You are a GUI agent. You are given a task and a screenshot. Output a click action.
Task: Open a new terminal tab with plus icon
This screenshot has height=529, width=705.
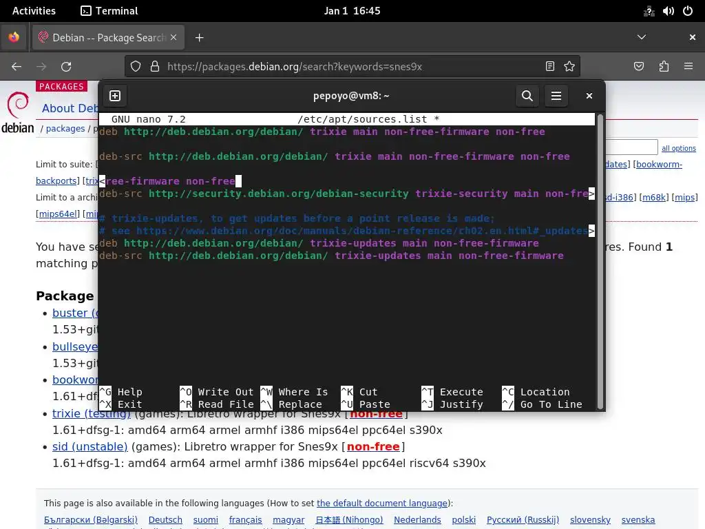[x=115, y=96]
